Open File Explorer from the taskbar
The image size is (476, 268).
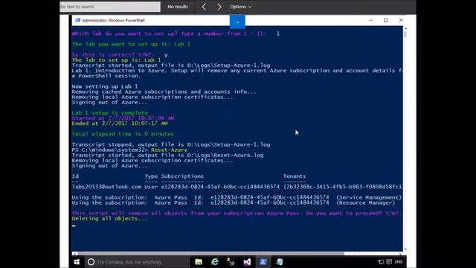199,262
